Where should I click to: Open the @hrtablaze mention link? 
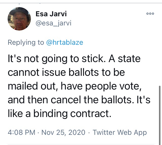point(65,42)
